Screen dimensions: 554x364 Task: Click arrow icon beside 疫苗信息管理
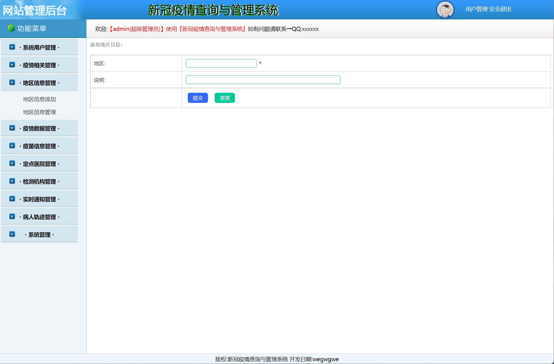coord(12,146)
